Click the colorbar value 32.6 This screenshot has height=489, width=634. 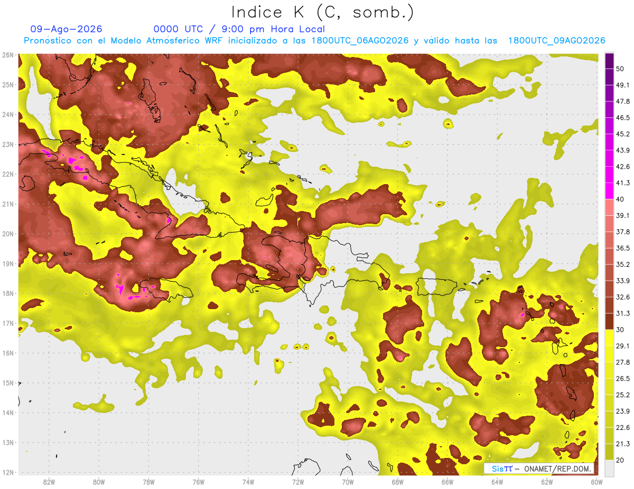(623, 297)
